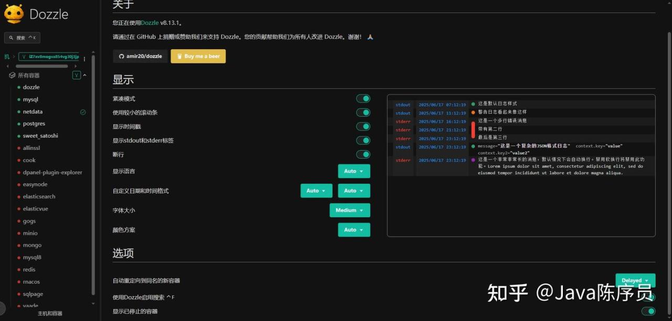Select the minio container
The width and height of the screenshot is (672, 321).
click(30, 233)
